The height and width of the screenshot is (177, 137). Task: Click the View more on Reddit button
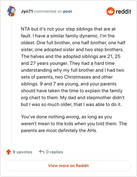(x=68, y=166)
